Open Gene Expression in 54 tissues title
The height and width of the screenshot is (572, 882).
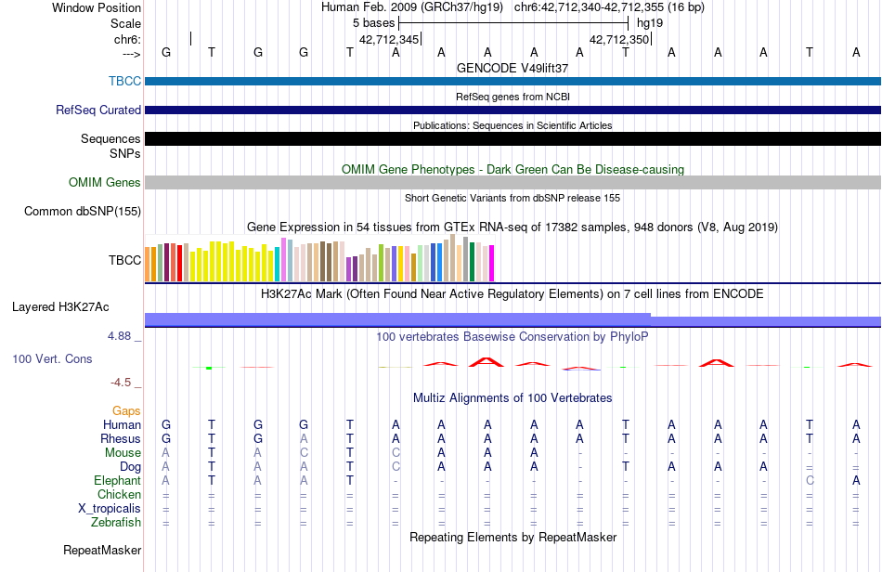pos(512,227)
